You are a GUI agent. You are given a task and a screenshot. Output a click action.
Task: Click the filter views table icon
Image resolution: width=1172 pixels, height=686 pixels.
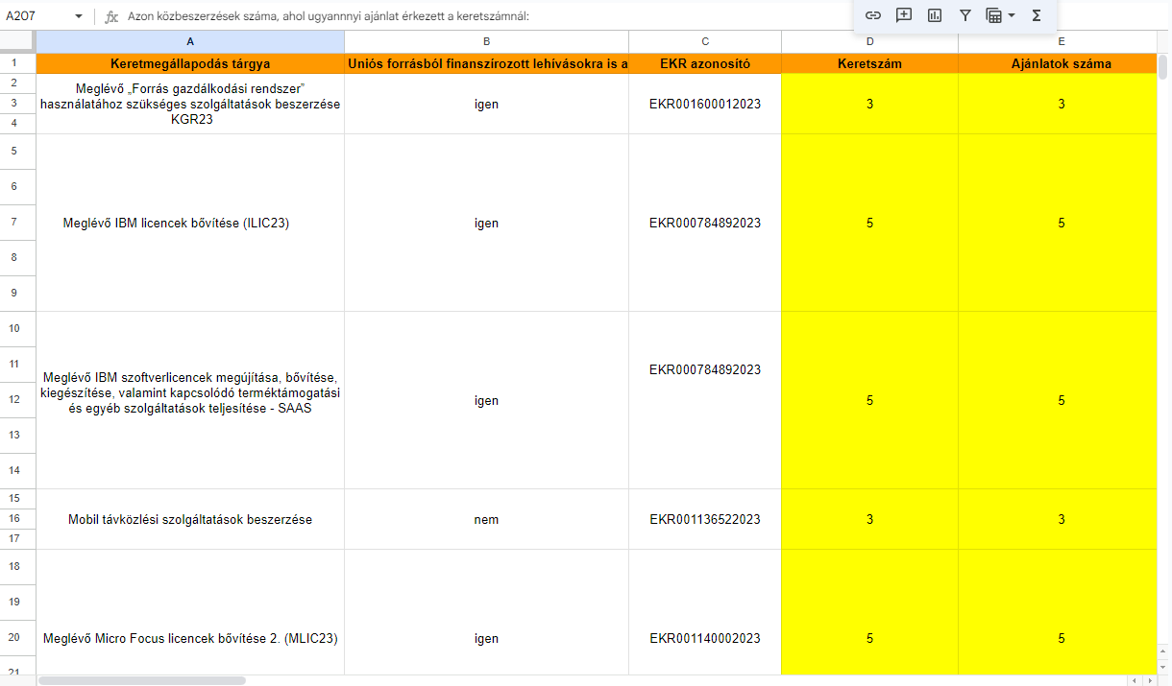(x=994, y=15)
